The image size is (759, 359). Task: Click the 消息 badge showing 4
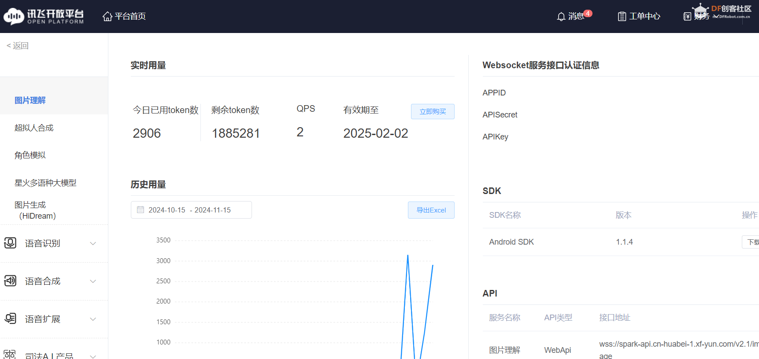pos(588,13)
